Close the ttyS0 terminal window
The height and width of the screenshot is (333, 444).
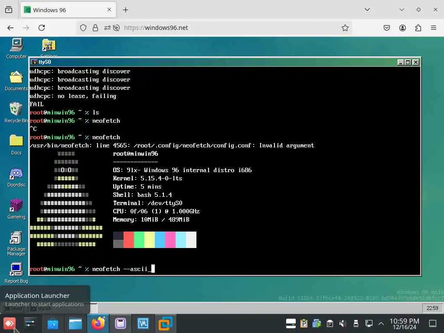pos(415,62)
